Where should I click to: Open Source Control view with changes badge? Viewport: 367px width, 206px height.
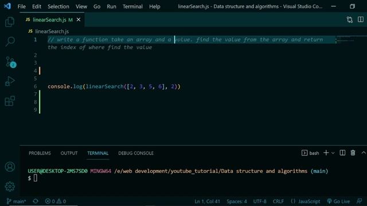(10, 62)
